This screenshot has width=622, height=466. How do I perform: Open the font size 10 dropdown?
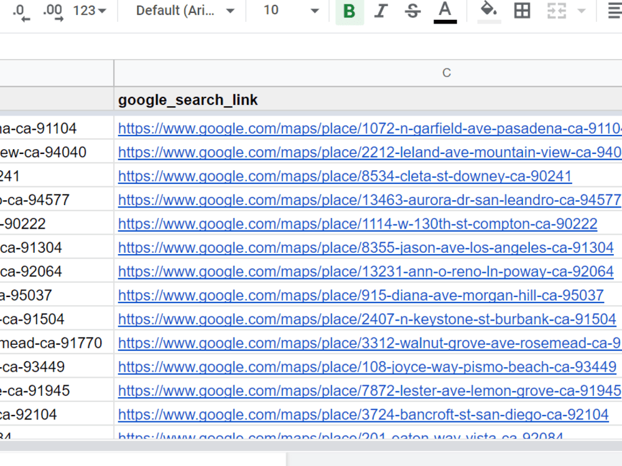click(290, 11)
